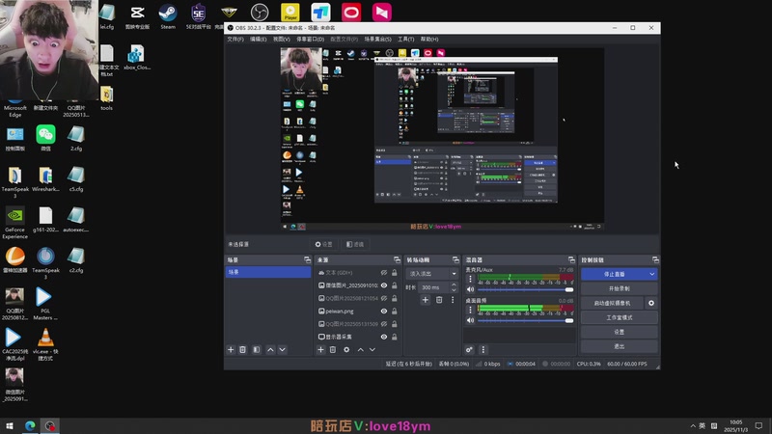Hide the peiwan.png source
772x434 pixels.
[384, 311]
